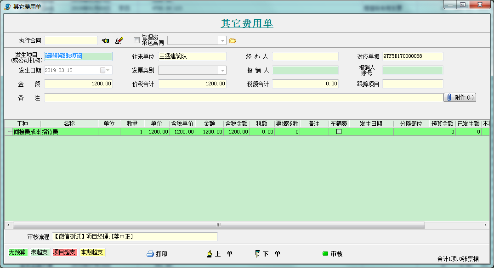
Task: Click the 分摊部位 column header
Action: click(x=411, y=123)
